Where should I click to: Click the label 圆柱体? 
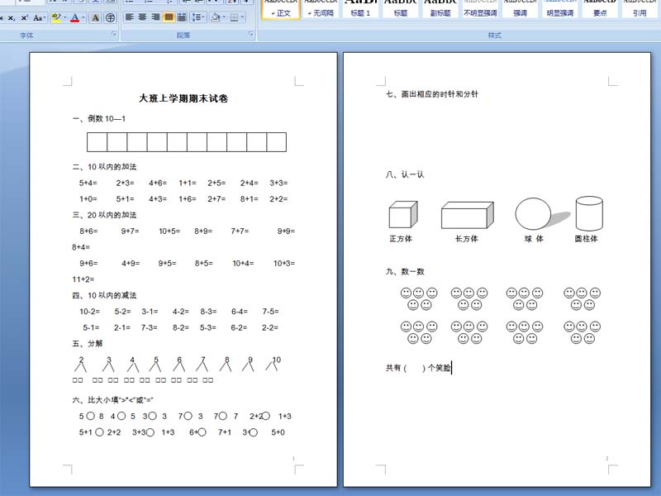click(586, 239)
